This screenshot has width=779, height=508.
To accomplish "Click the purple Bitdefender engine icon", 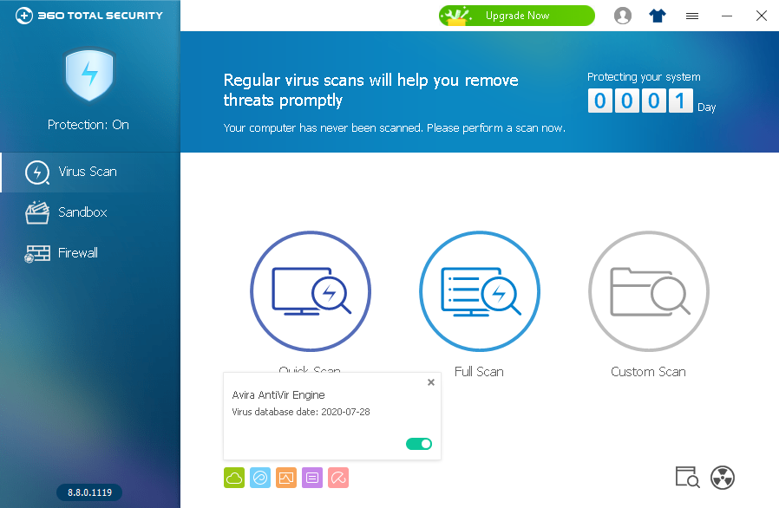I will point(312,478).
